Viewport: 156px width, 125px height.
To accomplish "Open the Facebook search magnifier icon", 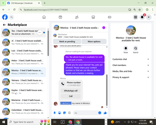I will (12, 17).
